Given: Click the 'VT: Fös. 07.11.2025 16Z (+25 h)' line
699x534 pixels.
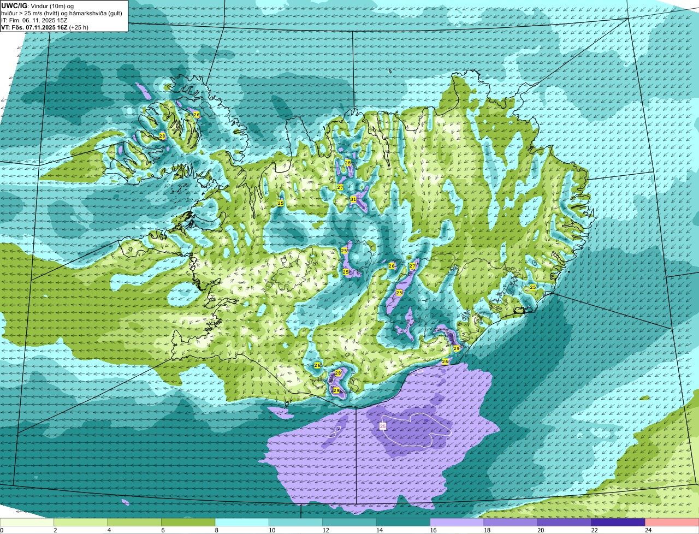Looking at the screenshot, I should [45, 27].
